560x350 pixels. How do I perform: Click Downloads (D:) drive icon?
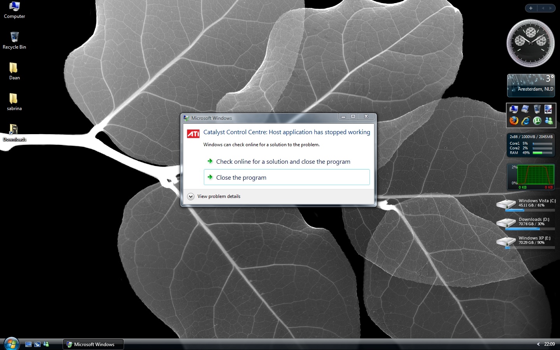[506, 222]
